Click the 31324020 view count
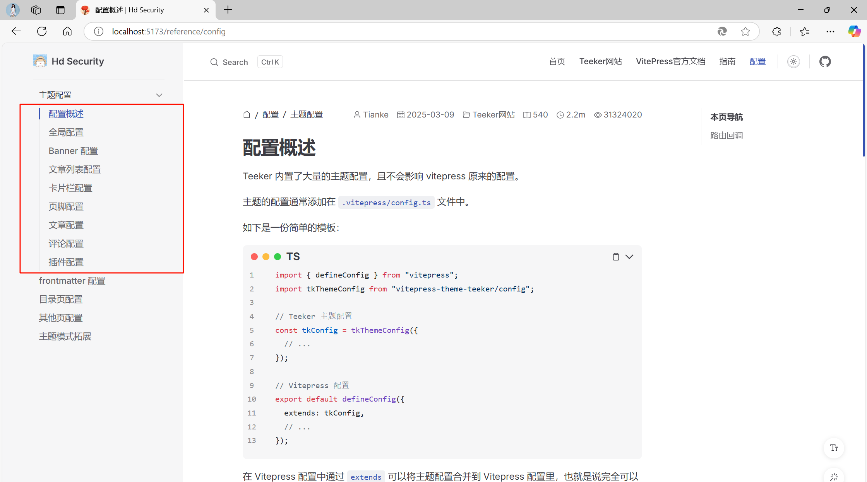Viewport: 867px width, 482px height. point(622,115)
